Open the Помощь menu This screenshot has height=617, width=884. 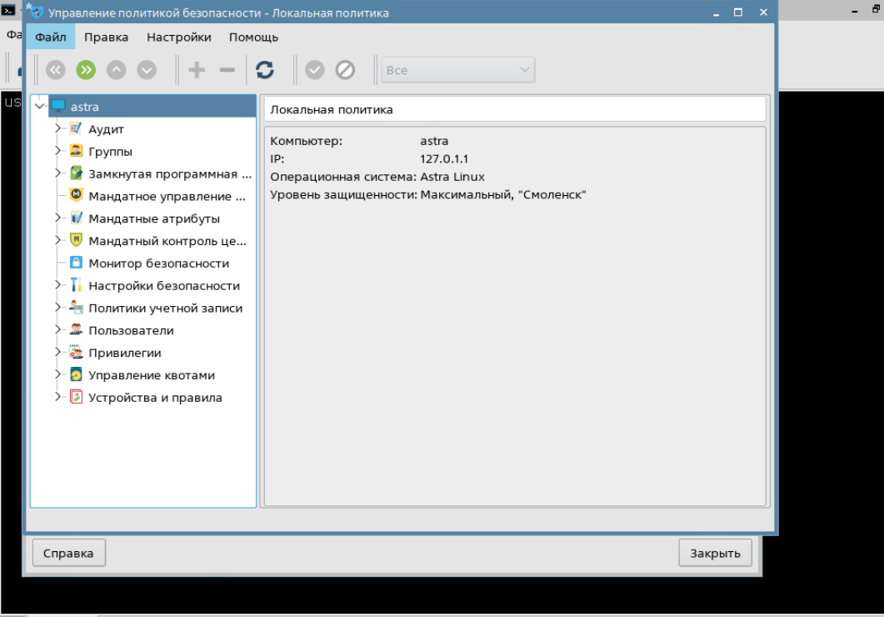[x=253, y=38]
